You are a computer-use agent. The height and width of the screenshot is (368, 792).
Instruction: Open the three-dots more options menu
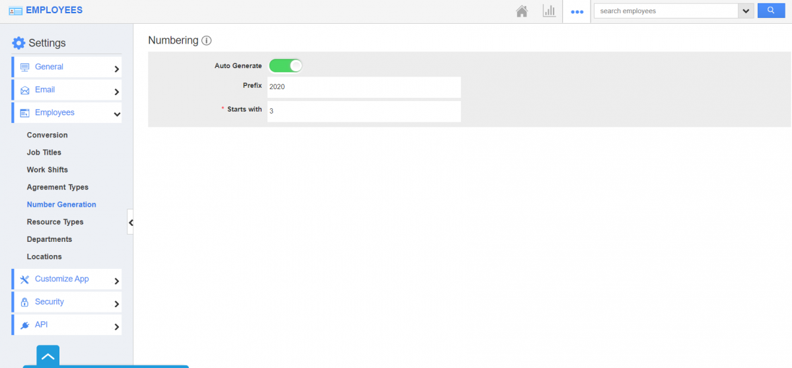(x=577, y=12)
